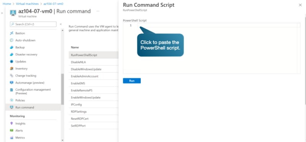This screenshot has height=142, width=306.
Task: Select EnableAdminAccount command
Action: [x=93, y=77]
